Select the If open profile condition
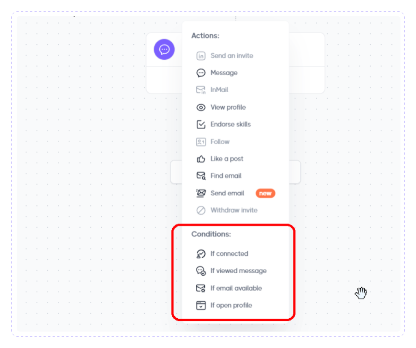416x348 pixels. 231,305
